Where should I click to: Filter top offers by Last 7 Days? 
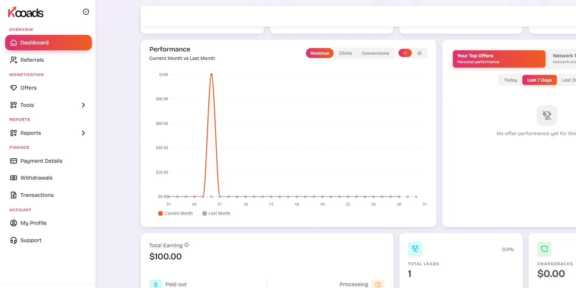point(539,80)
